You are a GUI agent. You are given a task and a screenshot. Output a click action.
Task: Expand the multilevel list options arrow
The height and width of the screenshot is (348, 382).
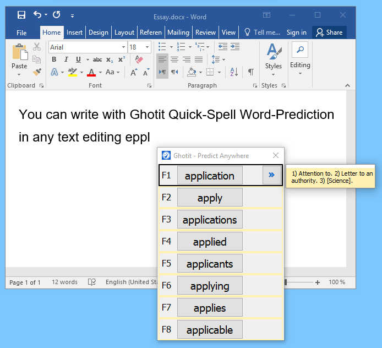point(208,47)
